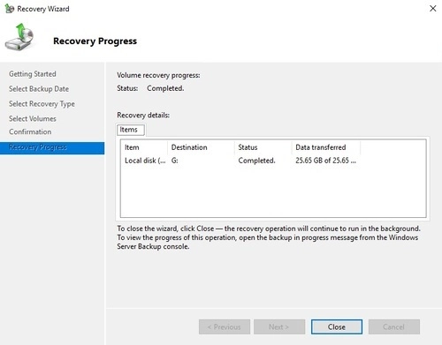The image size is (442, 345).
Task: Click the Completed. status cell in table
Action: 256,161
